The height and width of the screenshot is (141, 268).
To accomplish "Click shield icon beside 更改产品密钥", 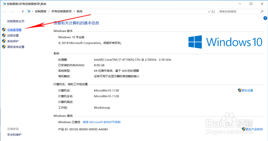I will click(x=244, y=129).
